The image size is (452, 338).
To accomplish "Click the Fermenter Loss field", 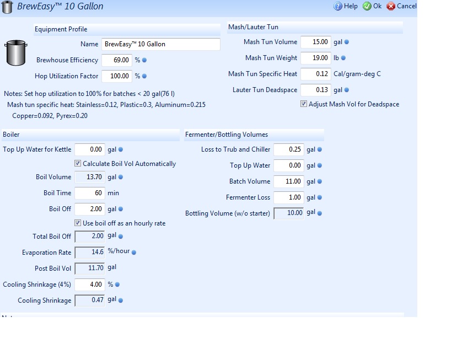I will [x=288, y=197].
